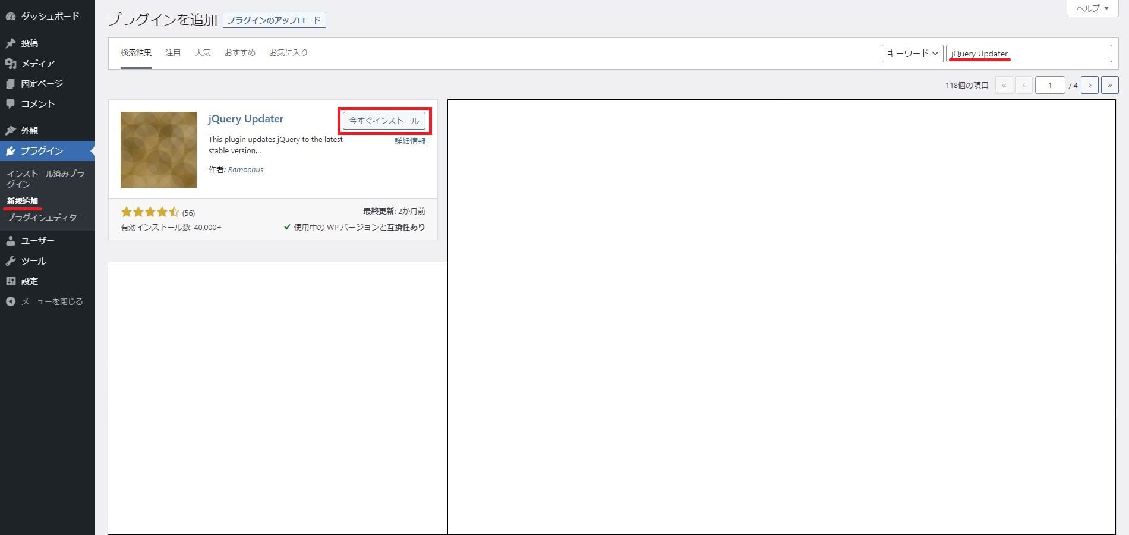Click inside the plugin search input field
Screen dimensions: 1129x535
[x=1029, y=53]
